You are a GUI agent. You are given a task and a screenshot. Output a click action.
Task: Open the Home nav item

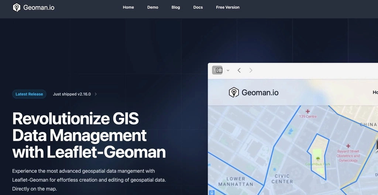(x=128, y=7)
